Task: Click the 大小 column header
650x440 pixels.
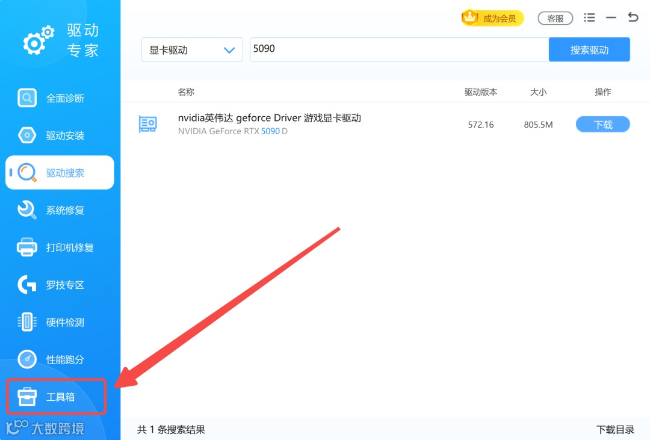Action: point(538,91)
